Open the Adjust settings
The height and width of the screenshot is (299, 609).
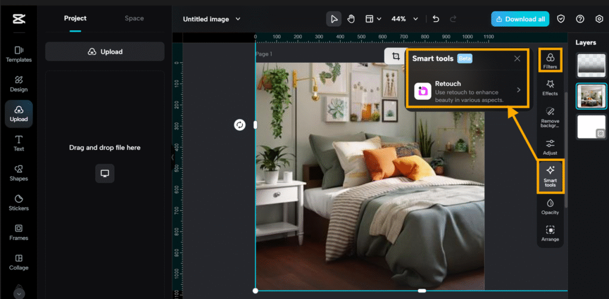(x=550, y=147)
